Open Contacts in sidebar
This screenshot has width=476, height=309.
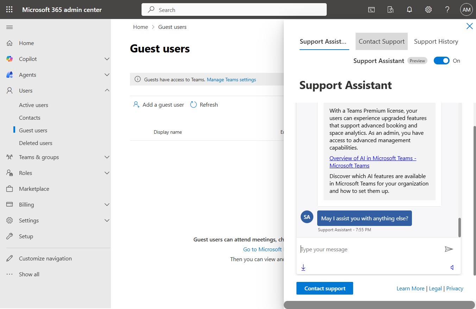point(30,118)
